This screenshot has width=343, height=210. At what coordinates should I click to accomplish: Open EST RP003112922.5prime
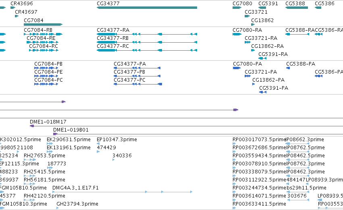tap(259, 180)
